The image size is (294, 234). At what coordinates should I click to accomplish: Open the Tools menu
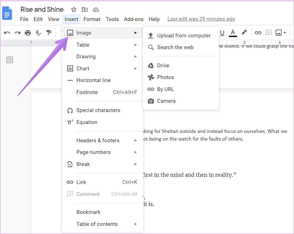pyautogui.click(x=112, y=19)
